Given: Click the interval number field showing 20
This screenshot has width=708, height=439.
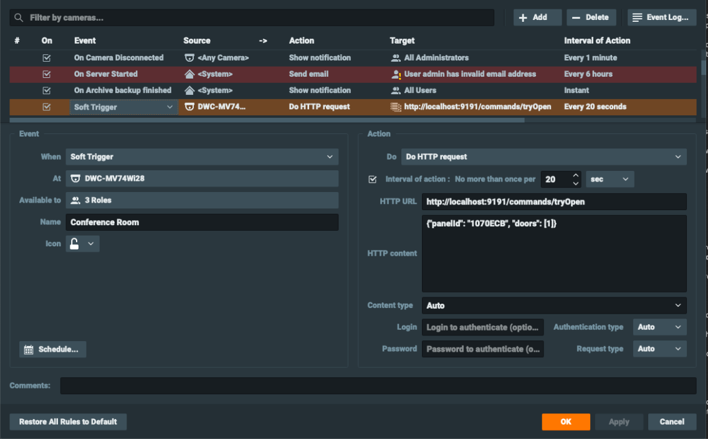Looking at the screenshot, I should coord(555,180).
